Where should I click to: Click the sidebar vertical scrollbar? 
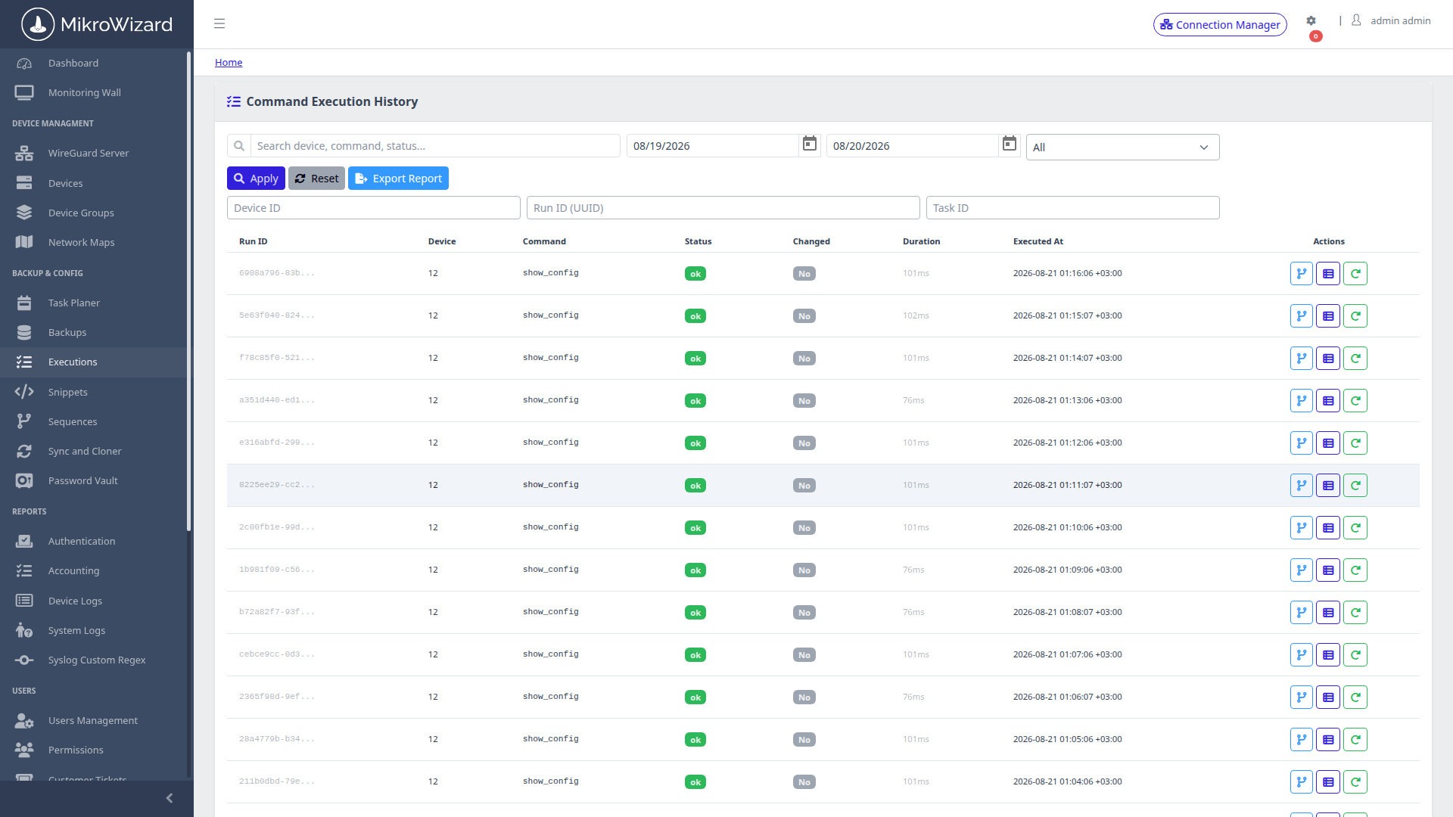[188, 291]
